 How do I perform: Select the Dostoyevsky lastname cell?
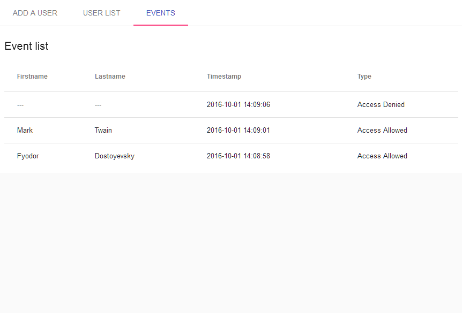114,156
